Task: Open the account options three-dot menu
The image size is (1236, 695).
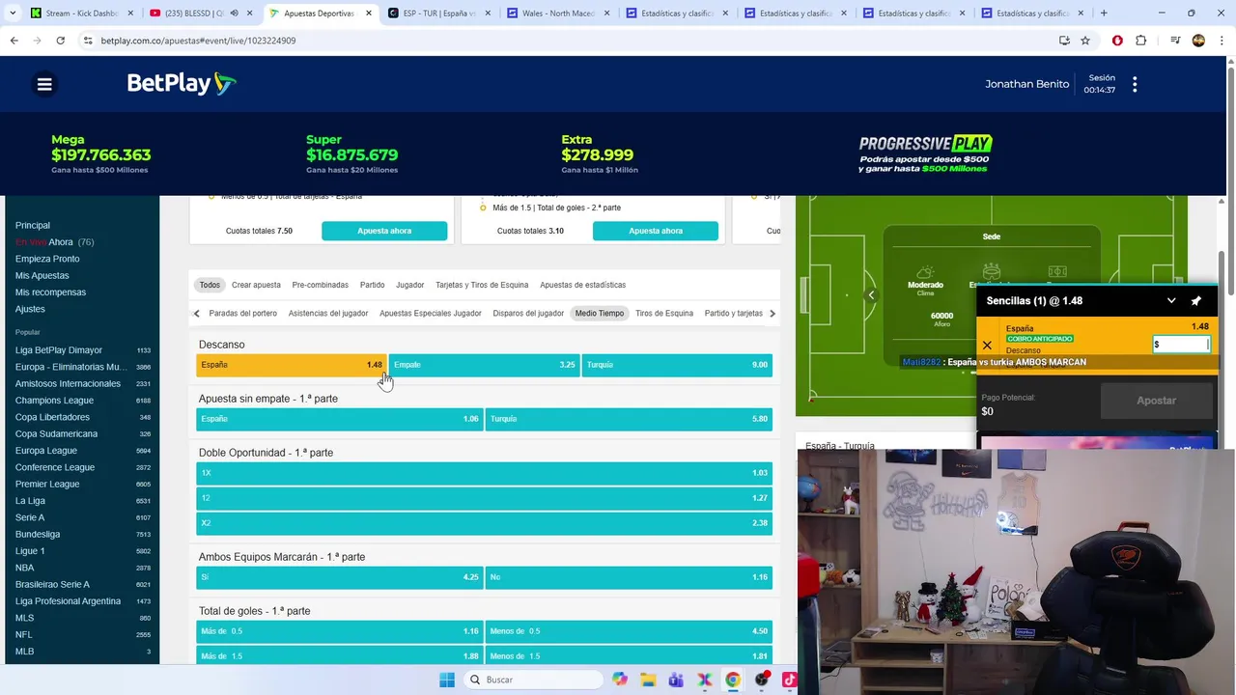Action: pos(1135,84)
